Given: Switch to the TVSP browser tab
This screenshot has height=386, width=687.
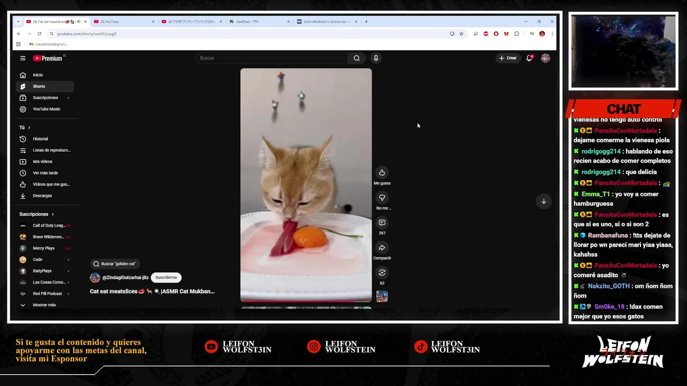Looking at the screenshot, I should [192, 21].
